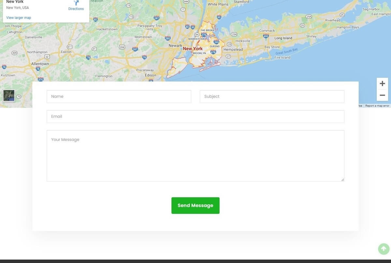Click the Allentown label on map
The image size is (391, 263).
tap(40, 64)
